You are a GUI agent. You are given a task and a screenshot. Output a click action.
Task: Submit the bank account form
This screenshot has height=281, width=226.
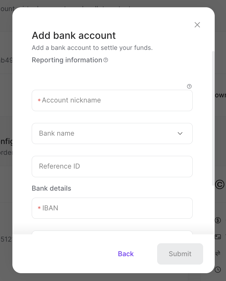point(180,254)
